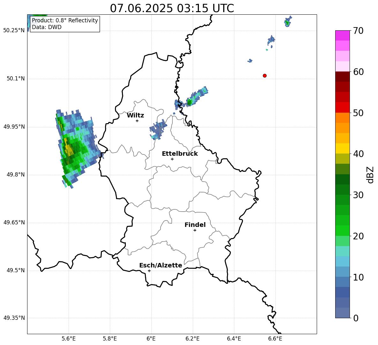Viewport: 378px width, 345px height.
Task: Click the Findel cross marker
Action: 195,230
